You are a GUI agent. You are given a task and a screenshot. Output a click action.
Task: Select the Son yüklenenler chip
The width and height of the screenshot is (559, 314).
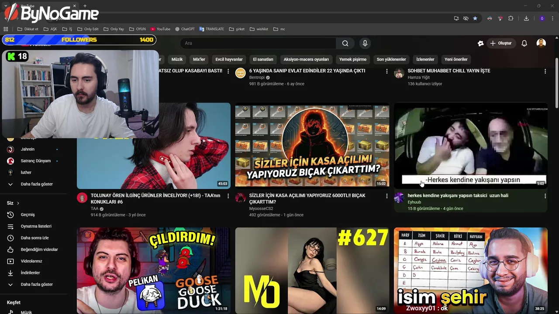pyautogui.click(x=391, y=59)
